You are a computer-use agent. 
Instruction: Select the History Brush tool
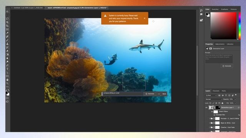pyautogui.click(x=7, y=48)
